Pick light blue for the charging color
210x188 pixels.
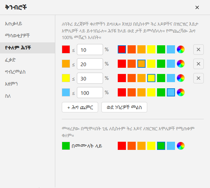pyautogui.click(x=171, y=146)
